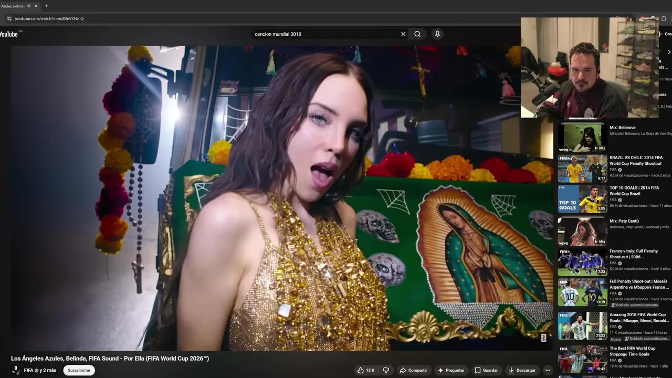Open the 'Mix: Belanova' thumbnail
The image size is (672, 378).
[582, 138]
